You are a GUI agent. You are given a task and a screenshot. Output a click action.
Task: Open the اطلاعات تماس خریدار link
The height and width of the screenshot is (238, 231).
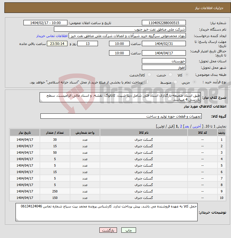click(x=52, y=36)
